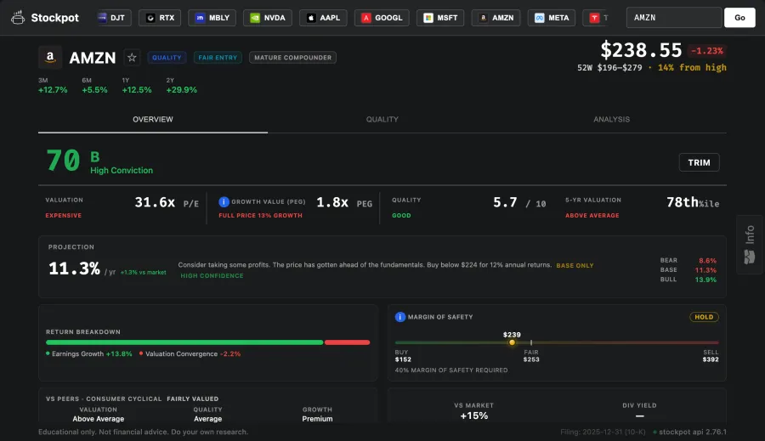
Task: Click the 70 conviction score
Action: (63, 161)
